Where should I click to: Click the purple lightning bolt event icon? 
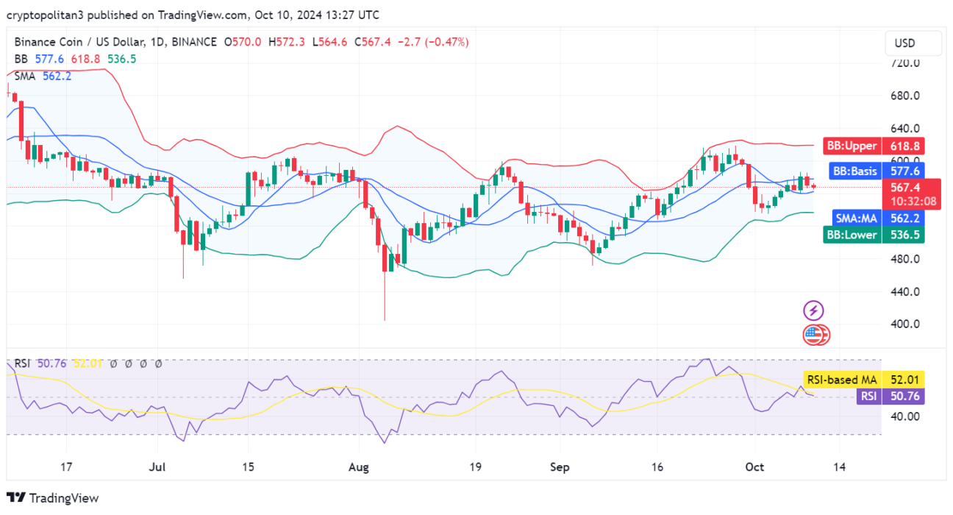[x=813, y=310]
